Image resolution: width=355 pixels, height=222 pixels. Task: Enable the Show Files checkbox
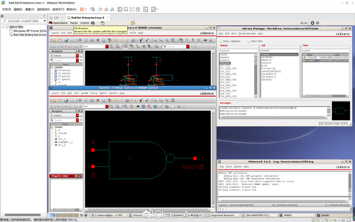pyautogui.click(x=249, y=41)
